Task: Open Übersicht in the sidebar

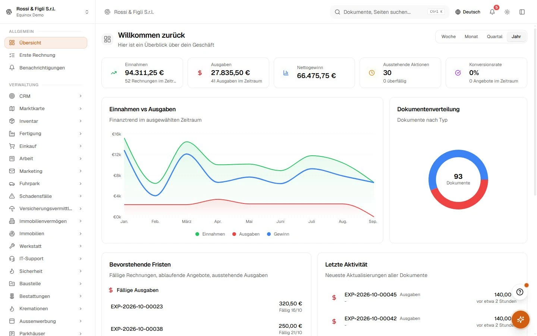Action: (46, 43)
